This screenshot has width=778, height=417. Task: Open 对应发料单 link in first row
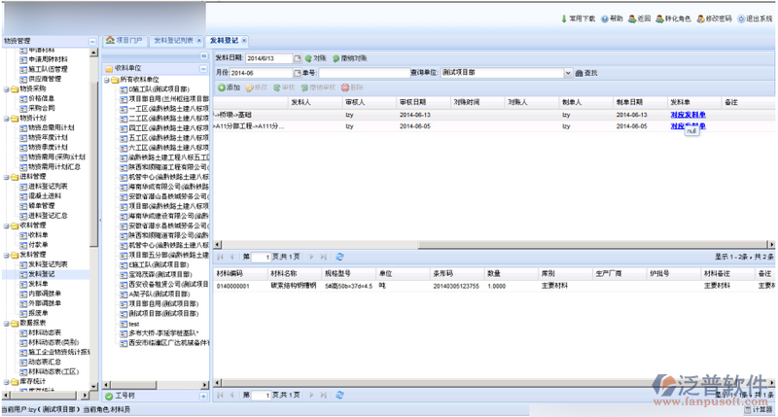[x=688, y=114]
